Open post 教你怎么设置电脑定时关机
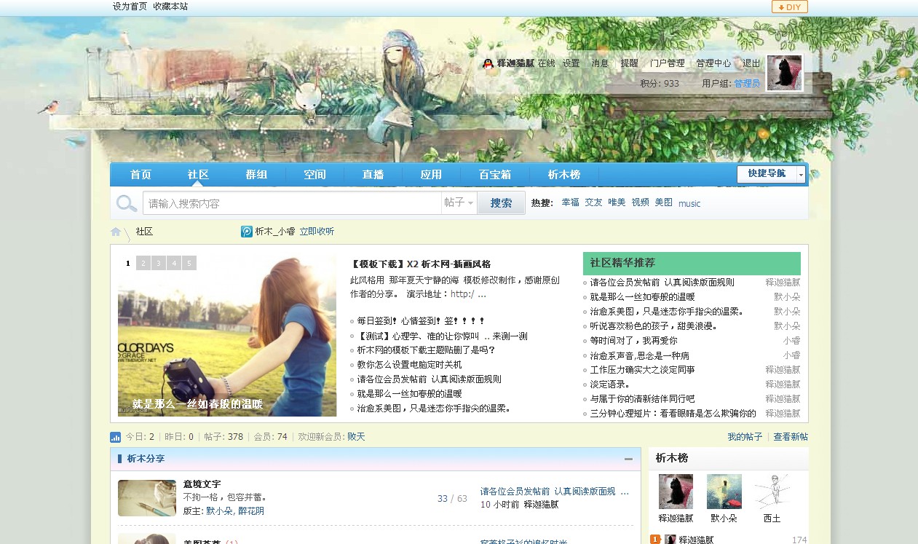This screenshot has width=918, height=544. coord(409,365)
